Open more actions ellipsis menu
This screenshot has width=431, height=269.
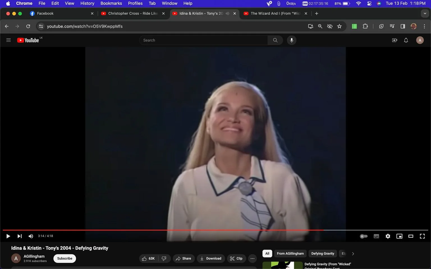tap(252, 258)
